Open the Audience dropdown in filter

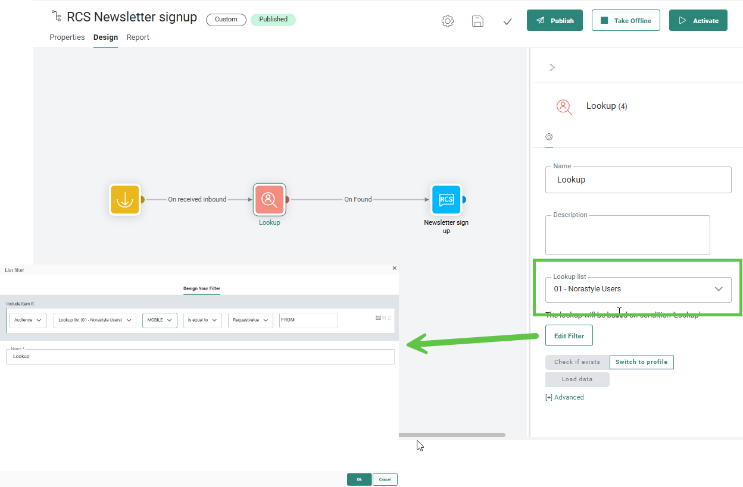(28, 320)
